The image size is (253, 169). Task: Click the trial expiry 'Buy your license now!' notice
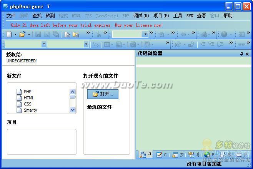pos(139,25)
